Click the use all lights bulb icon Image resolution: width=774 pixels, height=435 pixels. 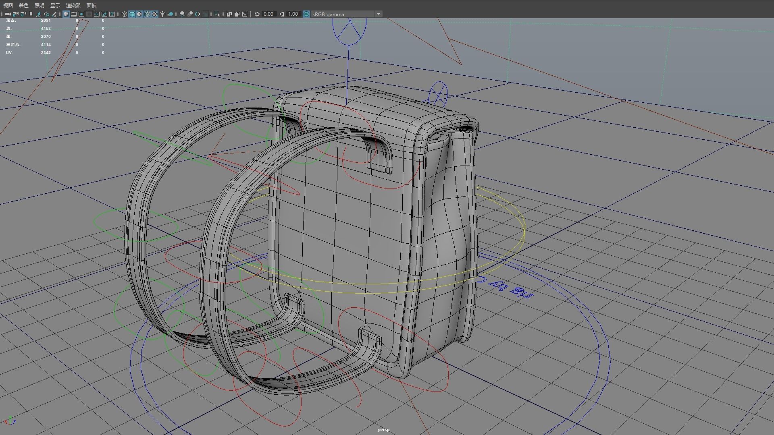click(162, 14)
